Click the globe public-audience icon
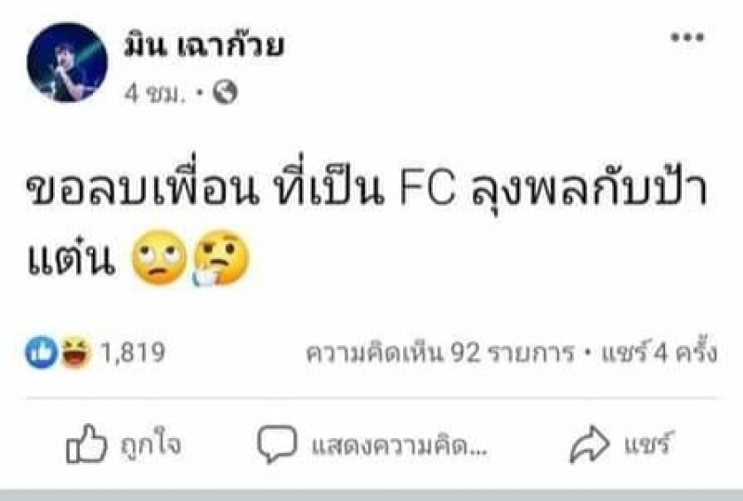Viewport: 743px width, 501px height. [225, 92]
